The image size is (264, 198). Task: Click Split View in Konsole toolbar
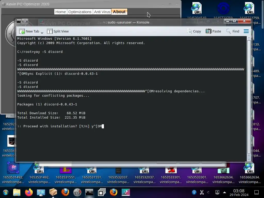(58, 31)
